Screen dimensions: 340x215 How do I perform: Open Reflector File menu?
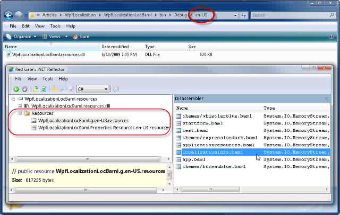pyautogui.click(x=18, y=79)
